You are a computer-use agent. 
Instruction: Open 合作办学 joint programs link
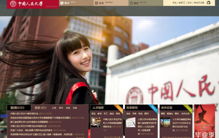click(185, 114)
